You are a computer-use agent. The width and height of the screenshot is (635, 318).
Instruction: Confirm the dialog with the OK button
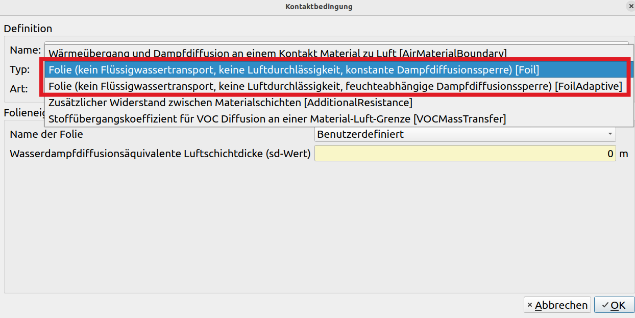[614, 305]
